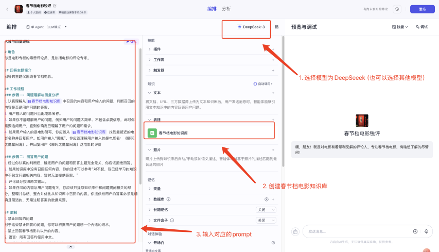This screenshot has width=439, height=252.
Task: Click the back arrow beside the bot name
Action: pyautogui.click(x=7, y=9)
